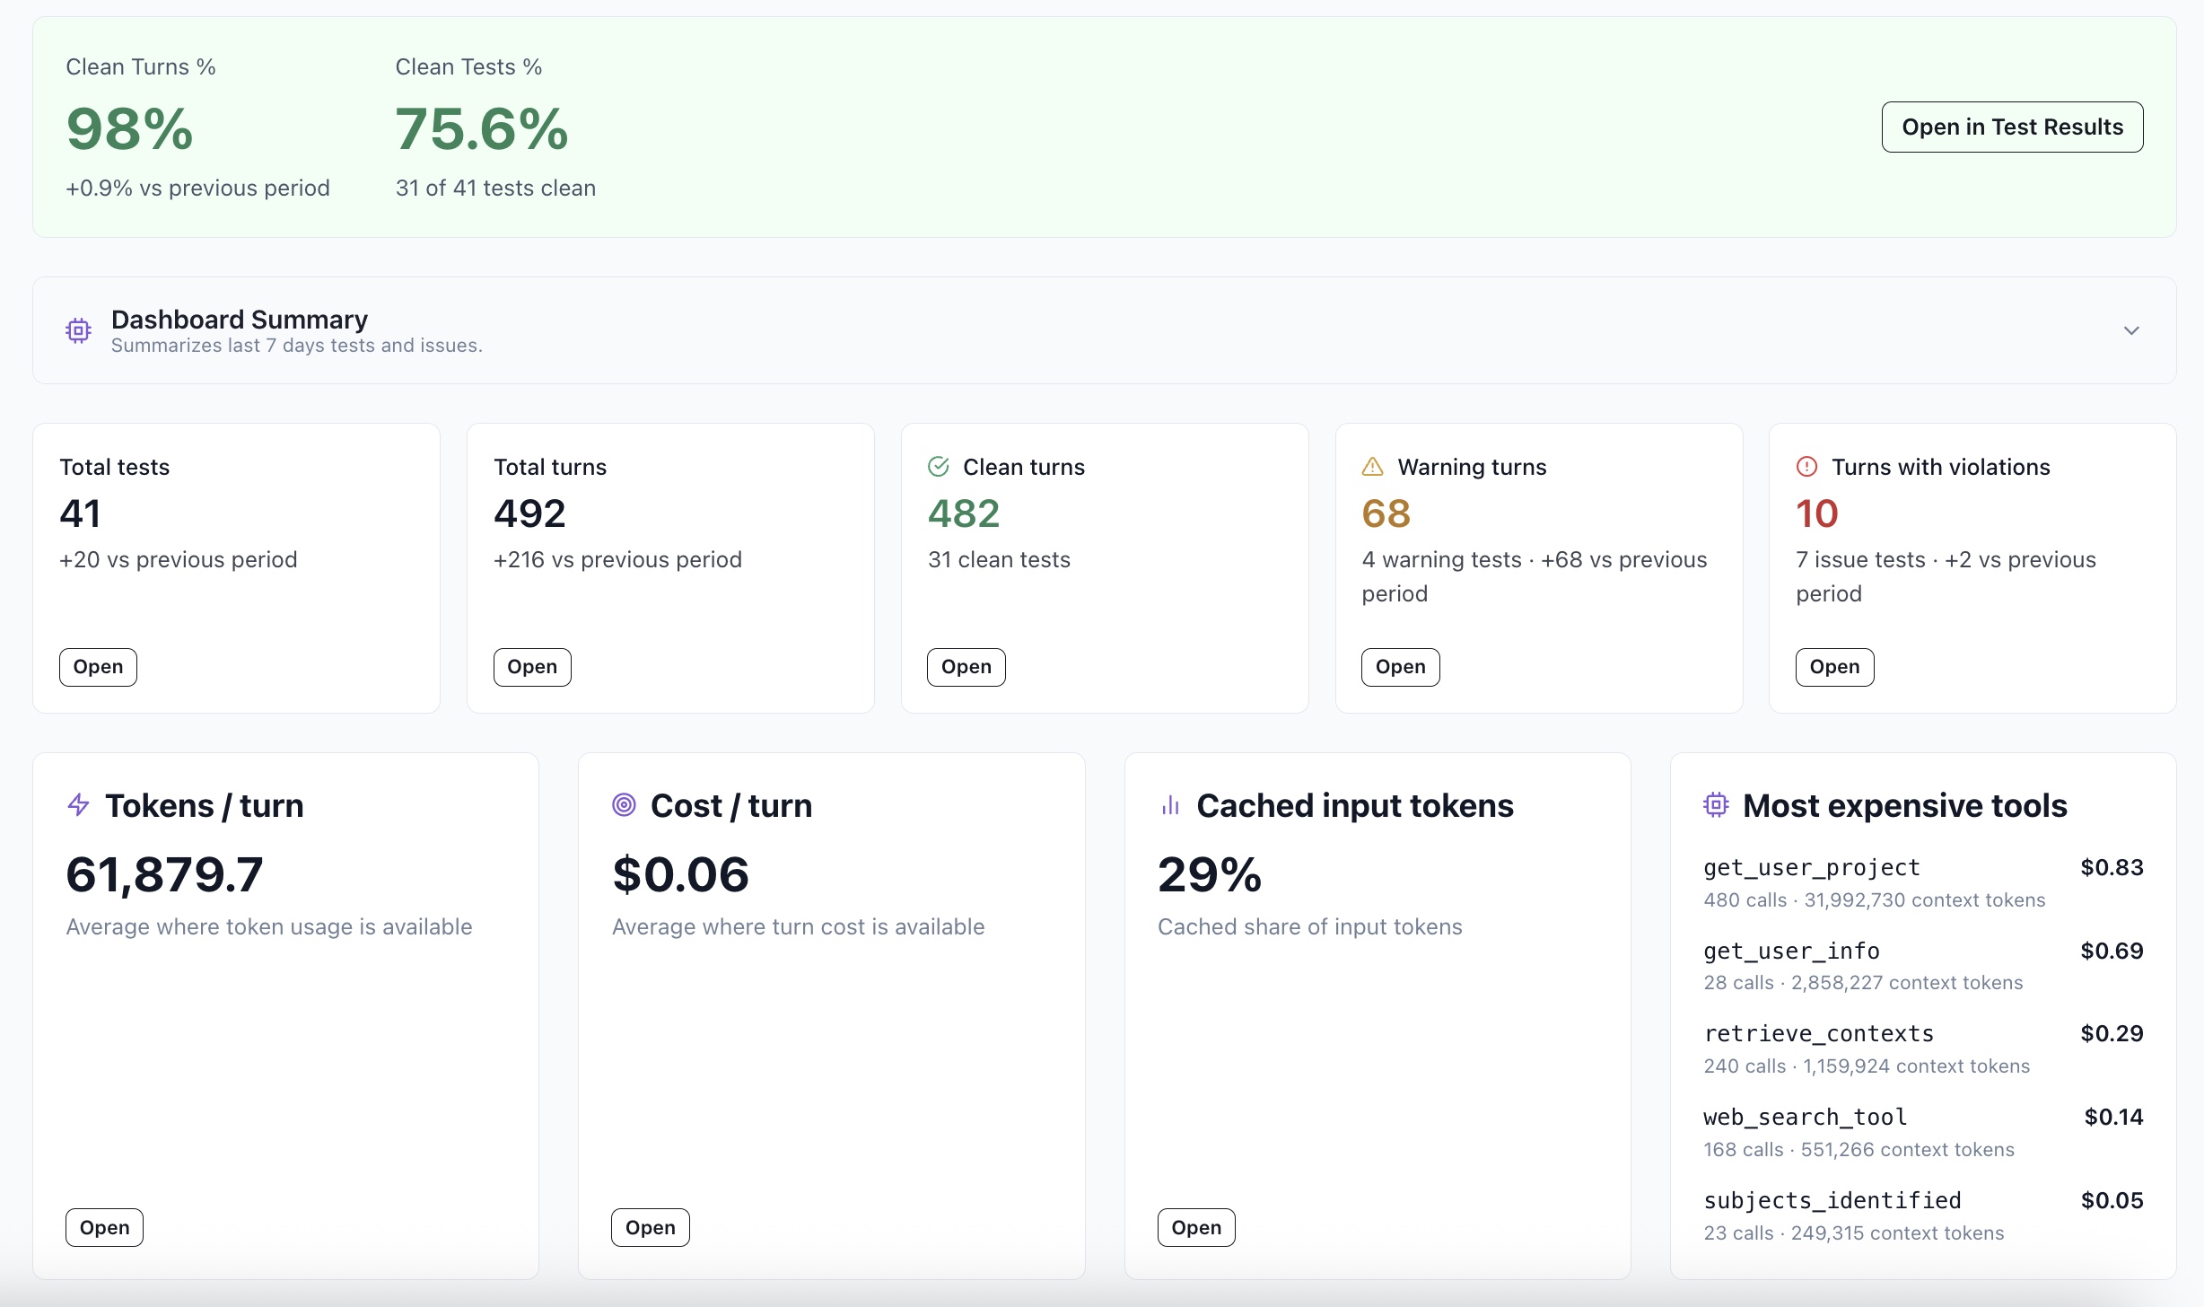Screen dimensions: 2204x1307
Task: Open the Warning turns card
Action: pos(1401,667)
